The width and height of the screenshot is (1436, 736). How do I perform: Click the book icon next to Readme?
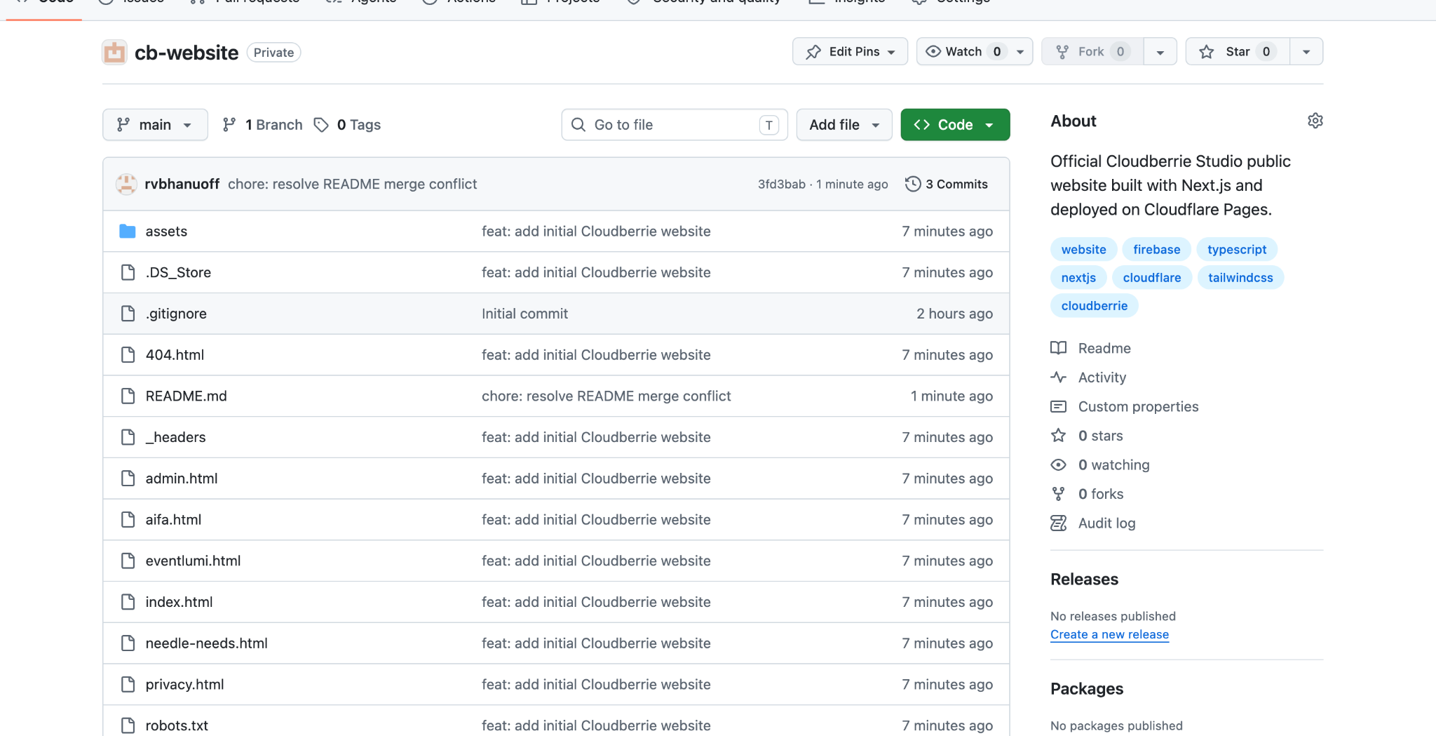point(1059,348)
